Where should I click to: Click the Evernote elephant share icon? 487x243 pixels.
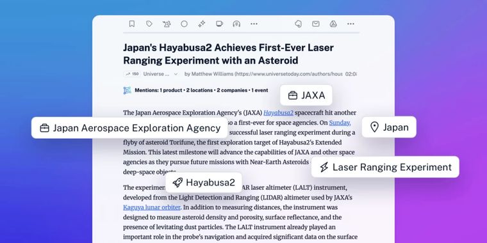pos(298,24)
